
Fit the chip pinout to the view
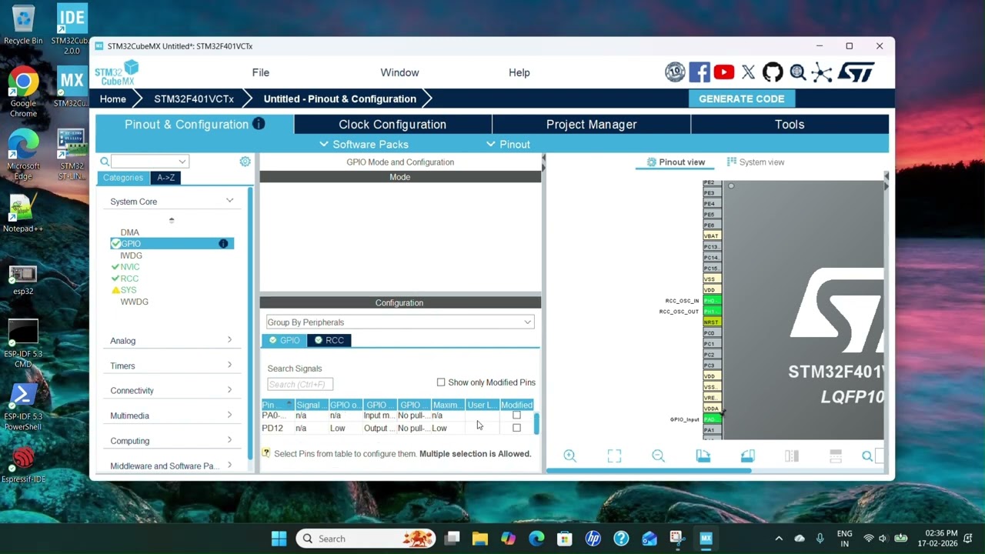614,456
